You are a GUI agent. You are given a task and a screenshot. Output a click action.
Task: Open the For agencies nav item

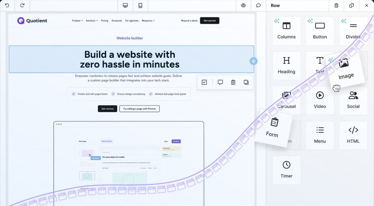pos(132,21)
